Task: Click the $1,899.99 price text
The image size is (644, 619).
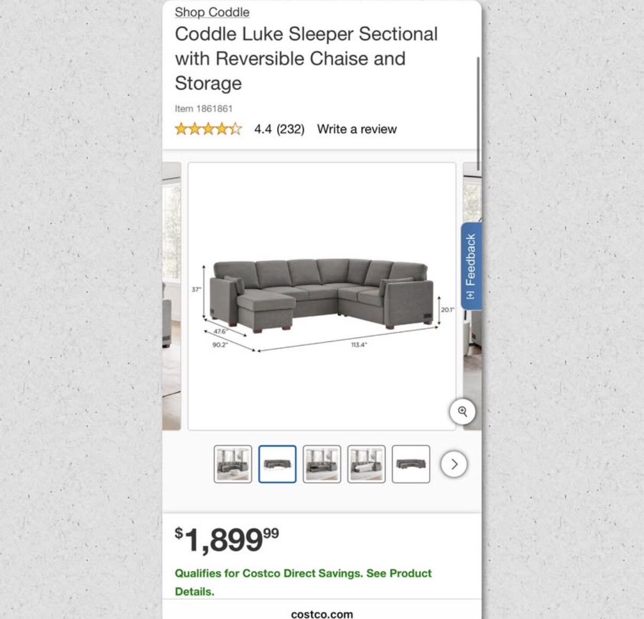Action: click(227, 539)
